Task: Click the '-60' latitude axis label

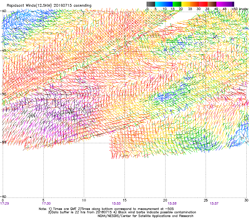Action: pos(3,197)
